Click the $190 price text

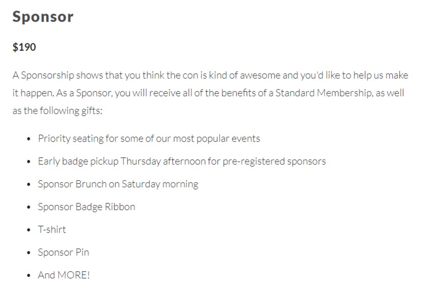[x=24, y=48]
